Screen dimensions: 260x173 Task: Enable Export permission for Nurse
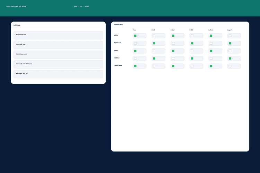[230, 51]
